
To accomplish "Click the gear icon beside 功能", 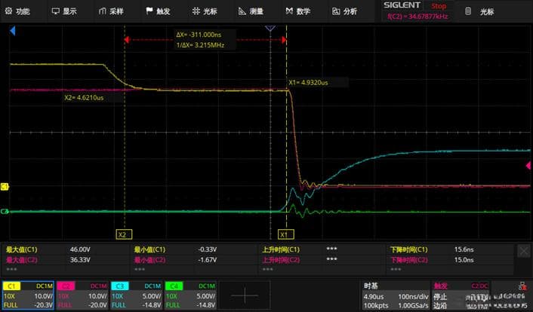I will pos(8,11).
